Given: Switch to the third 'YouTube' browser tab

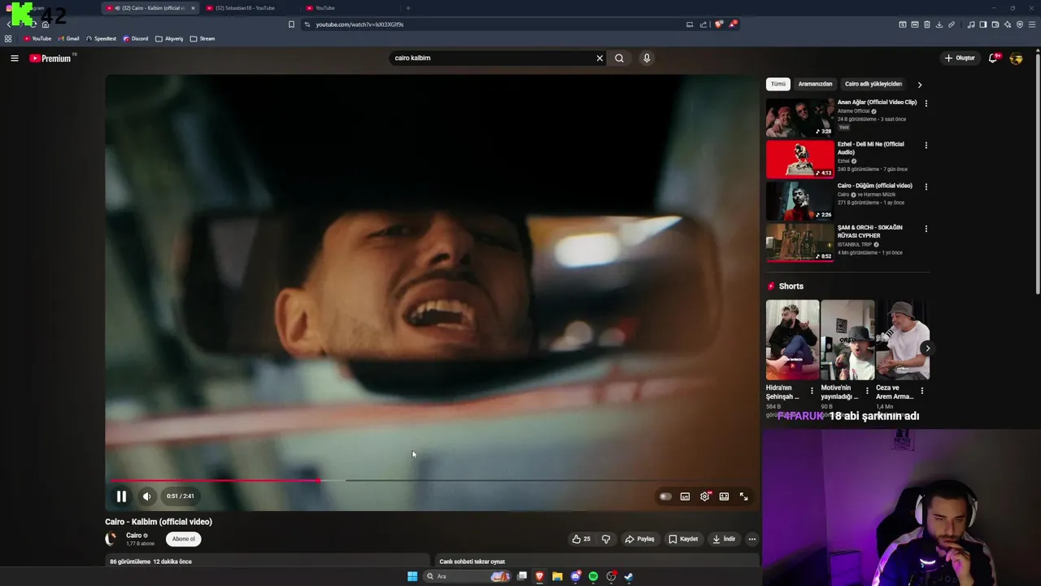Looking at the screenshot, I should tap(324, 8).
